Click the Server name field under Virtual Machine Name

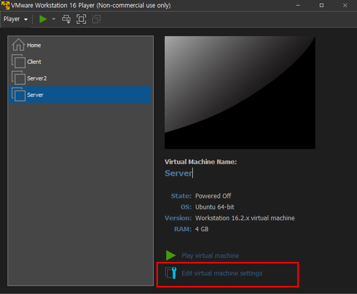point(178,173)
